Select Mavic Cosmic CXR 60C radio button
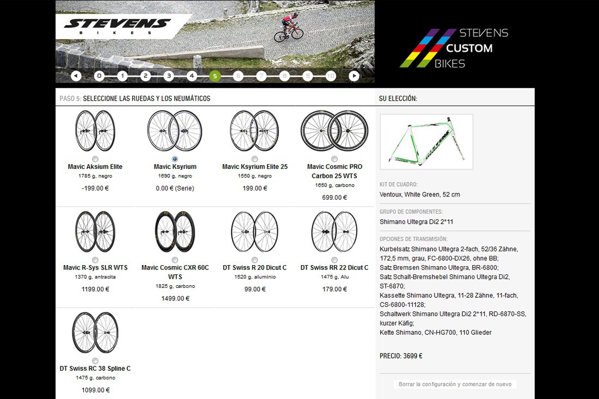 175,260
